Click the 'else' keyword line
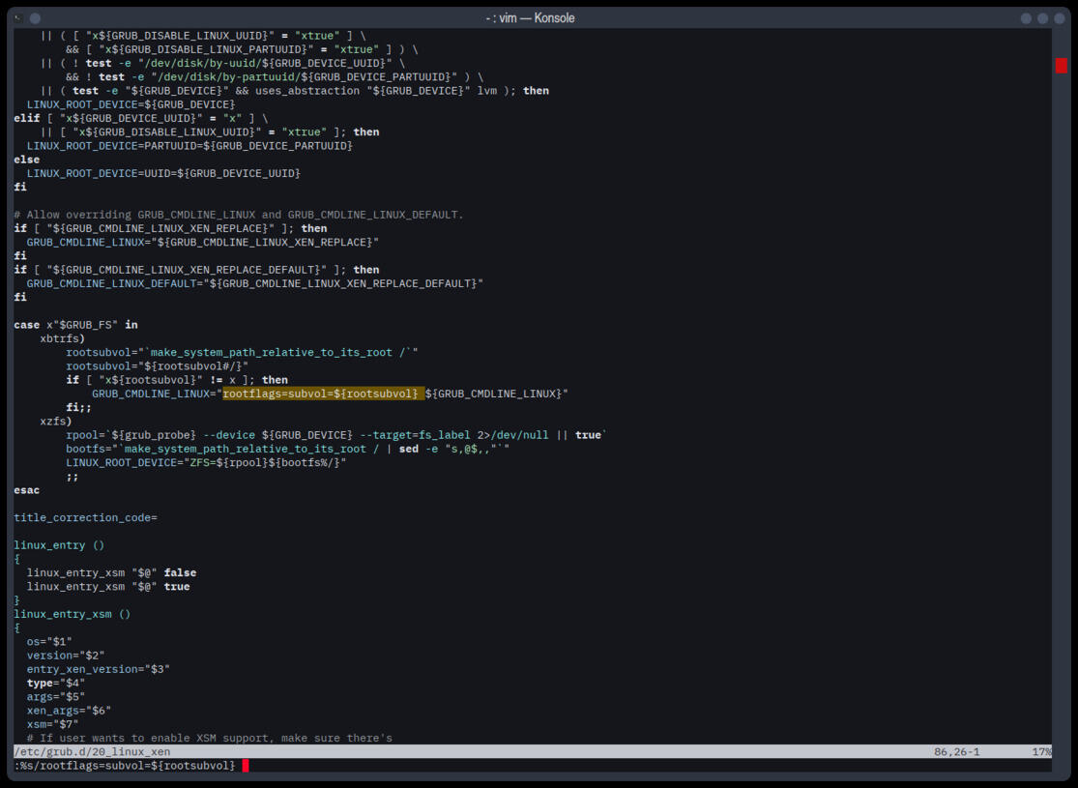 pyautogui.click(x=27, y=160)
